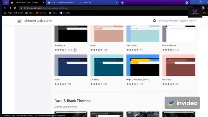Close the Core 2 - Chrome Web Store tab

pos(80,3)
